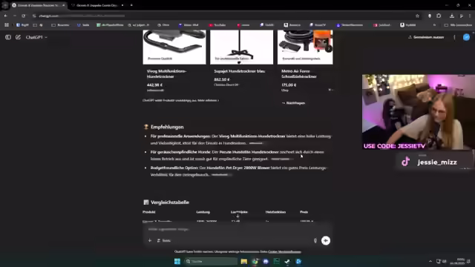Image resolution: width=475 pixels, height=267 pixels.
Task: Open the Windows Start menu
Action: [177, 261]
